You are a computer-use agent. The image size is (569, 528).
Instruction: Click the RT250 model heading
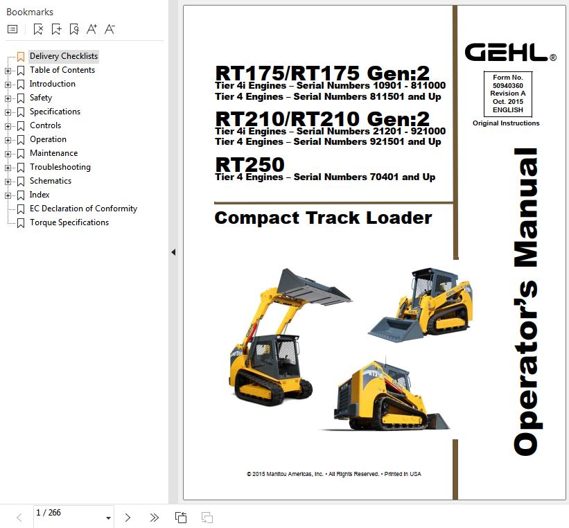point(250,164)
